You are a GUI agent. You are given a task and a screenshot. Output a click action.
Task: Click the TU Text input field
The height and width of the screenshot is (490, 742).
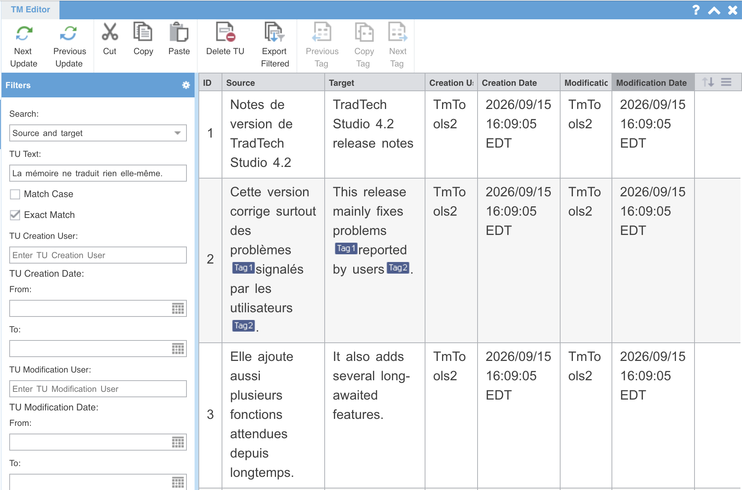(98, 173)
